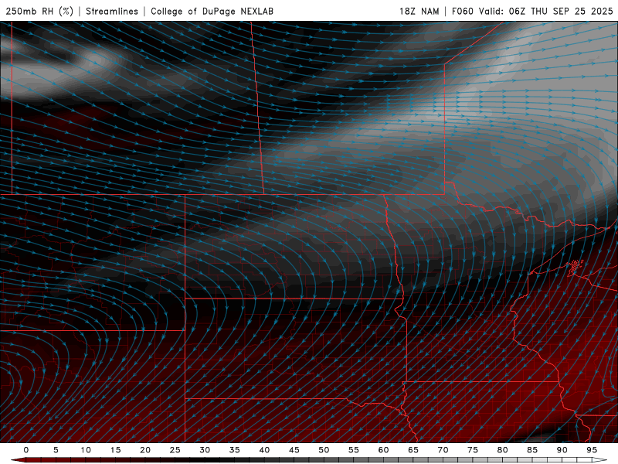This screenshot has width=618, height=464.
Task: Click the color scale label "15"
Action: pyautogui.click(x=115, y=450)
